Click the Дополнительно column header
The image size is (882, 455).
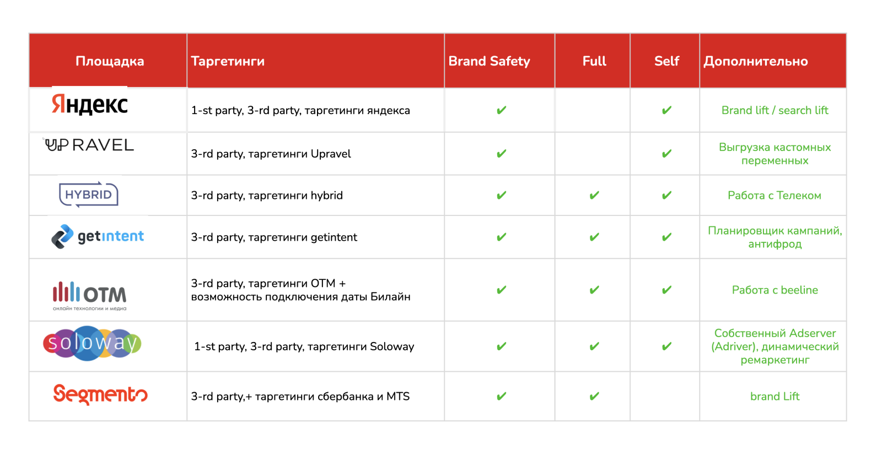tap(755, 61)
